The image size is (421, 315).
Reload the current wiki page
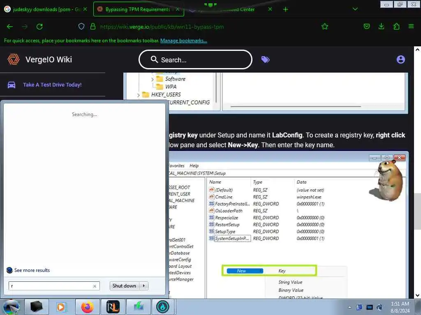click(39, 27)
